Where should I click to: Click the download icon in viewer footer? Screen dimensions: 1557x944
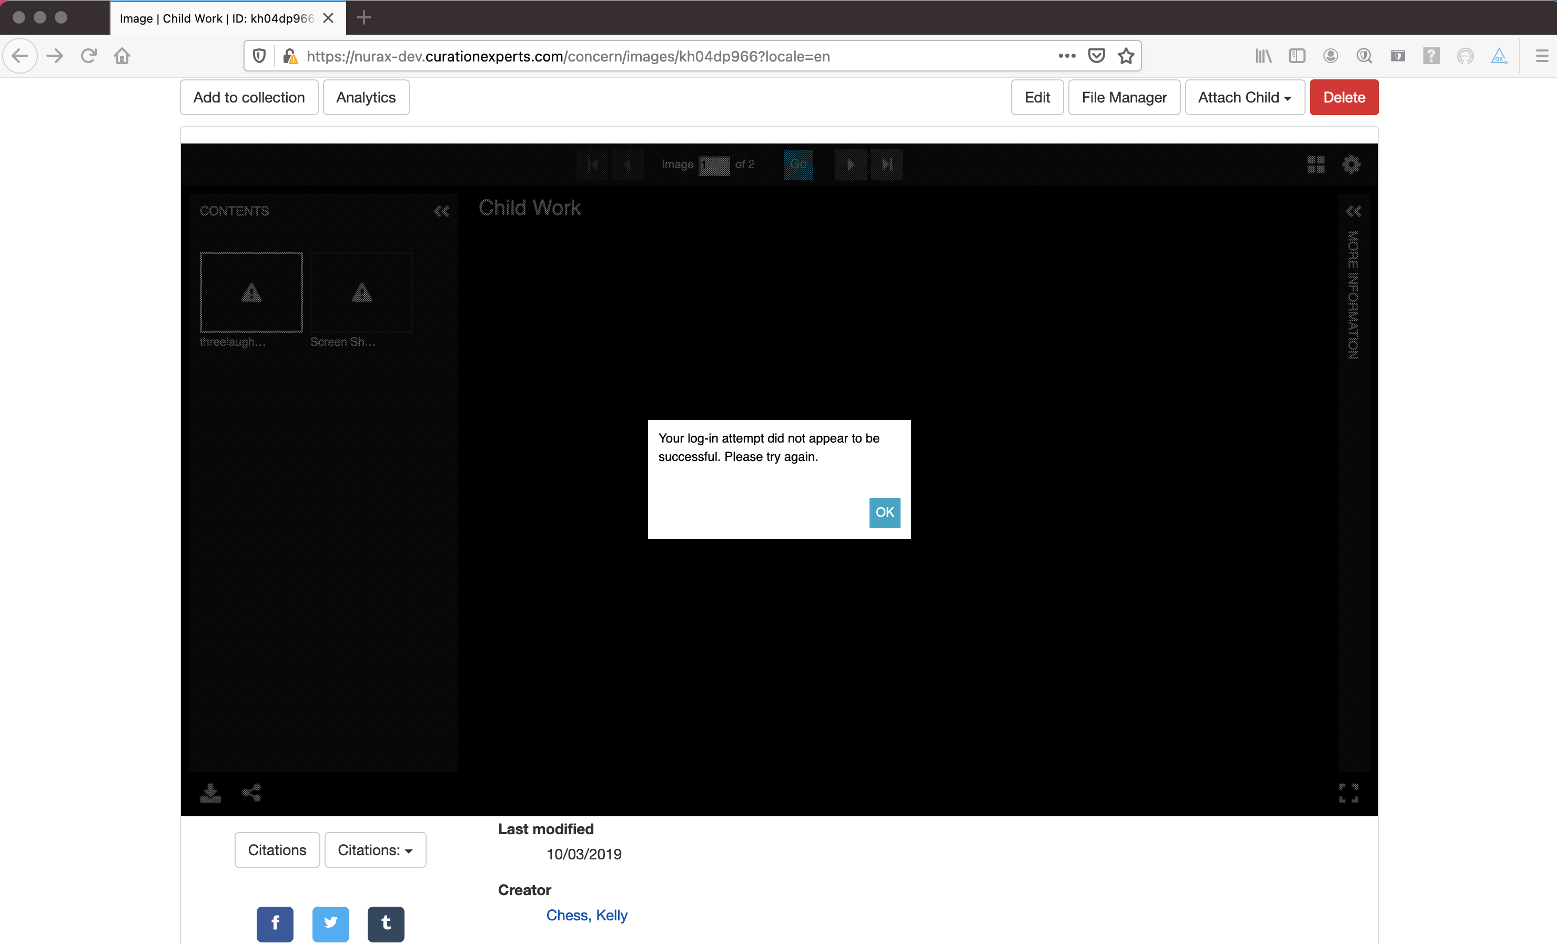[x=210, y=793]
